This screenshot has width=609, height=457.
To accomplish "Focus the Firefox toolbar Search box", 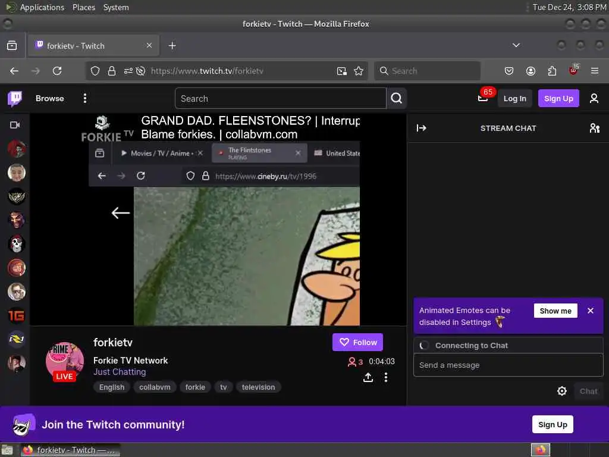I will [427, 71].
